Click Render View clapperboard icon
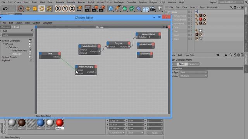Screen dimensions: 248x139 [x=88, y=8]
